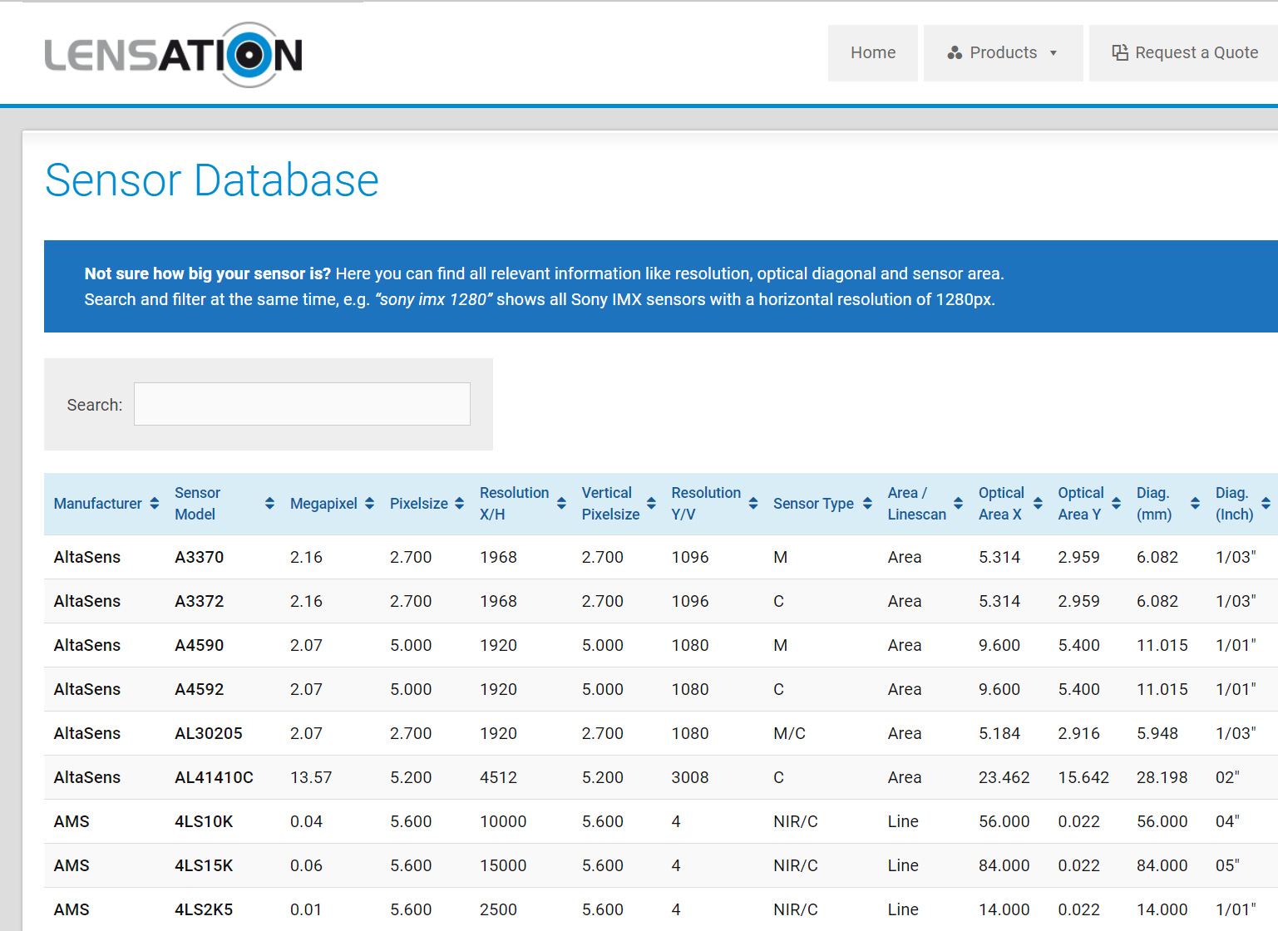Click into the Search input field
Screen dimensions: 1278x931
pos(302,404)
